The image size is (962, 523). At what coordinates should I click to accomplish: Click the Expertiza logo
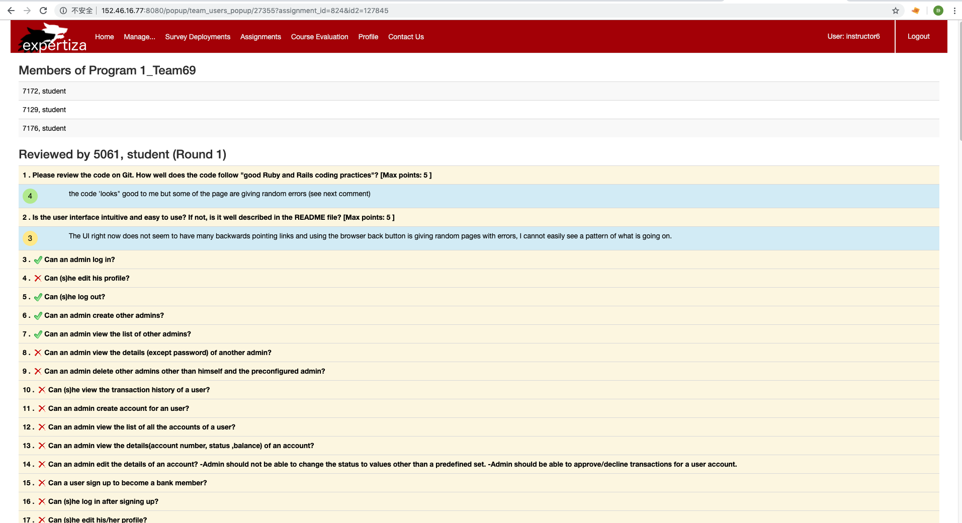click(53, 38)
